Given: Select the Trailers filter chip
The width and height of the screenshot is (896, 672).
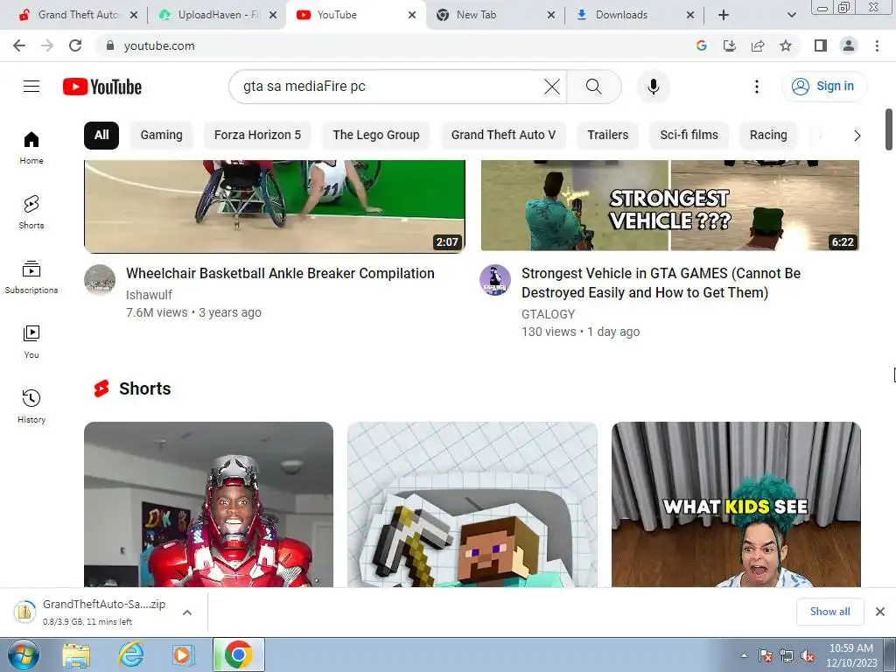Looking at the screenshot, I should click(607, 136).
